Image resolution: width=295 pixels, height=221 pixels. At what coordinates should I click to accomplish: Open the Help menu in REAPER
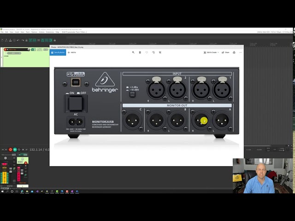tap(57, 32)
